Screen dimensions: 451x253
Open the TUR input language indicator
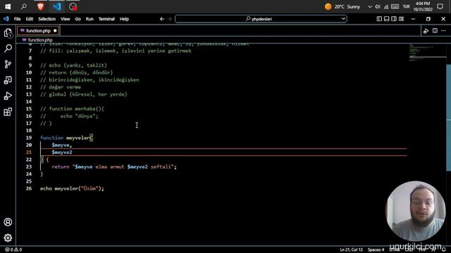click(x=406, y=6)
